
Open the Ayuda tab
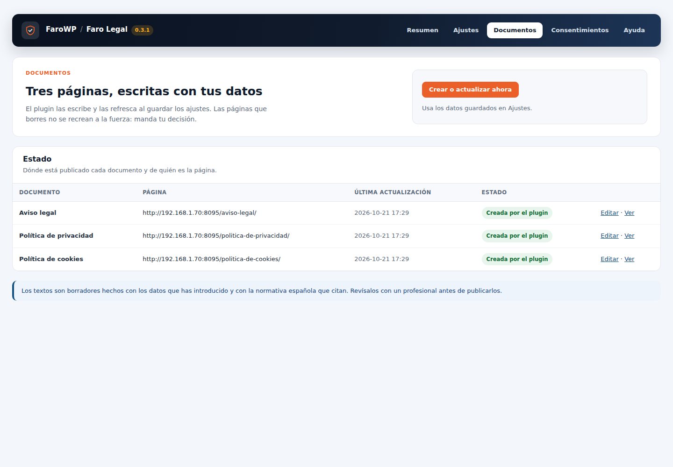[x=634, y=30]
